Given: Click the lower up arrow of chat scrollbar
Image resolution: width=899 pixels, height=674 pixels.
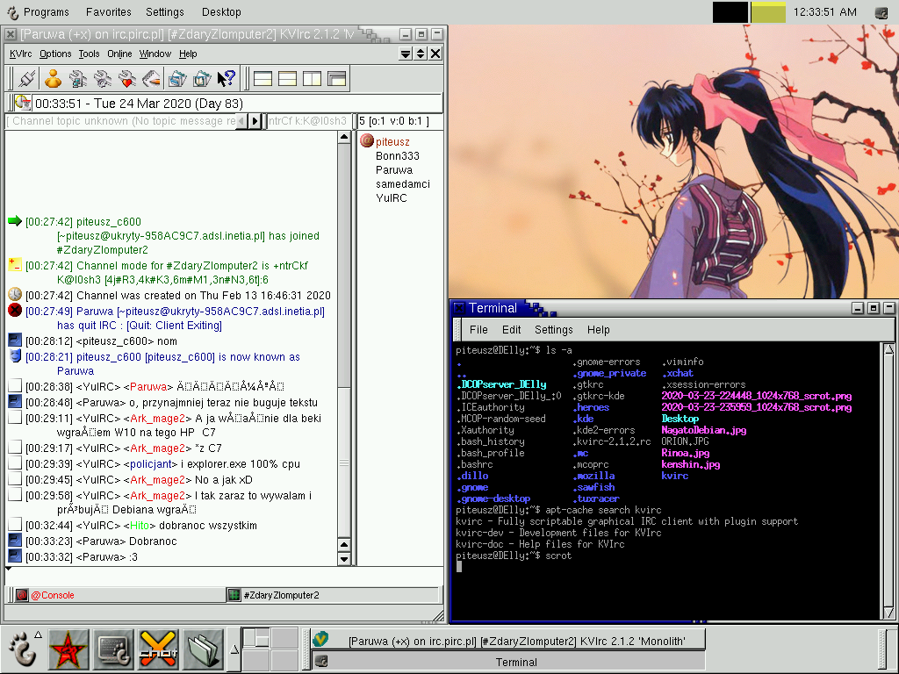Looking at the screenshot, I should 344,544.
